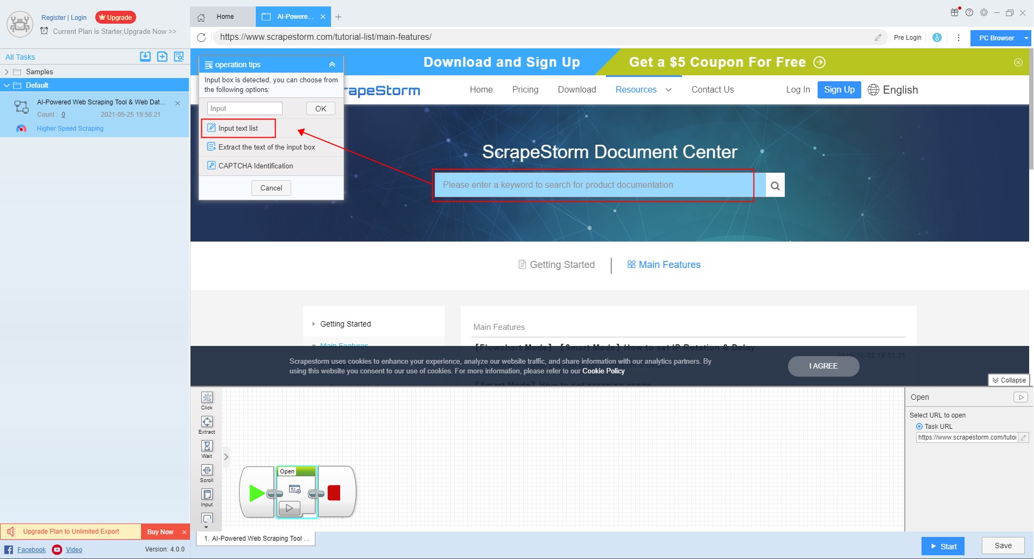Open the settings gear icon
This screenshot has width=1034, height=559.
[x=984, y=12]
